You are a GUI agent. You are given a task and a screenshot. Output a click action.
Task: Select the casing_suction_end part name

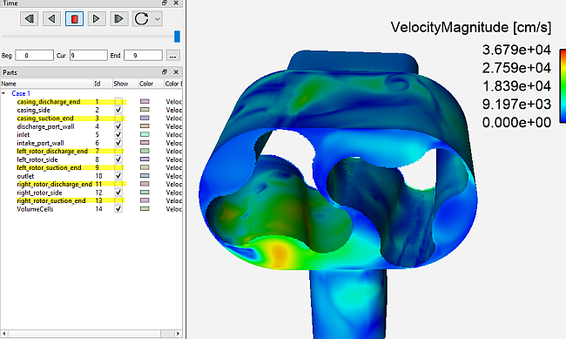point(45,119)
